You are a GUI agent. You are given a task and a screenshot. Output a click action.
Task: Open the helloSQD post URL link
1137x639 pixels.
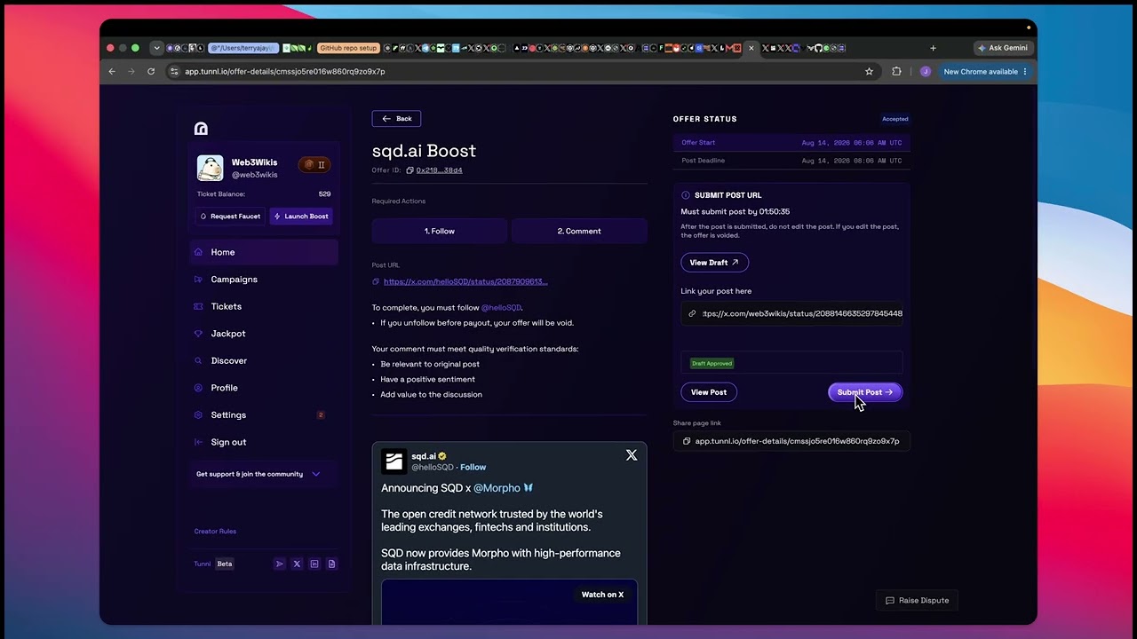click(x=465, y=281)
